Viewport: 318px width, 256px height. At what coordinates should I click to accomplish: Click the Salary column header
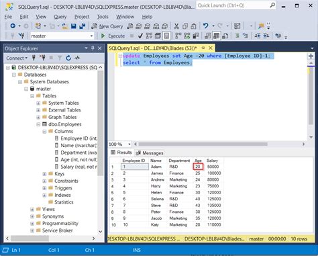pos(212,161)
